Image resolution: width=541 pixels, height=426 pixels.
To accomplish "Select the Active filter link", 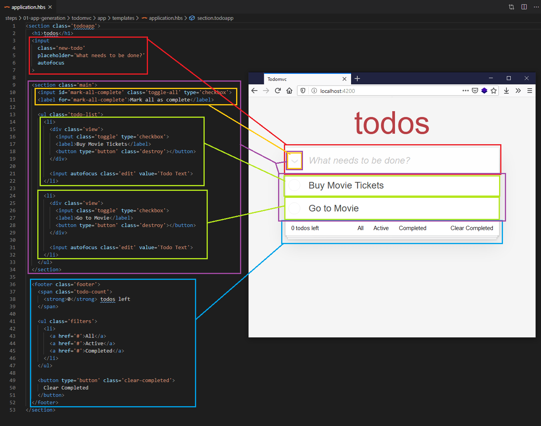I will [381, 228].
